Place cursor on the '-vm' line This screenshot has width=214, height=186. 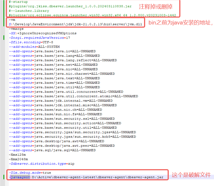12,20
